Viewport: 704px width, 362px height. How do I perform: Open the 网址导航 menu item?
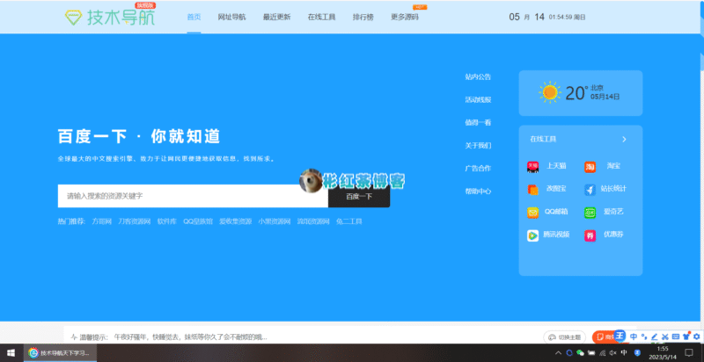coord(231,17)
